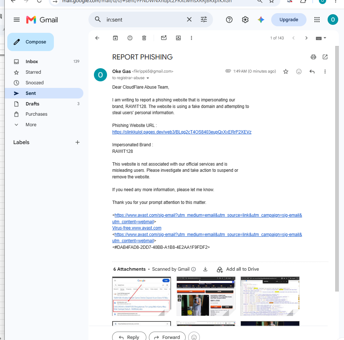The image size is (344, 340).
Task: Click sender name Oke Gas
Action: pyautogui.click(x=122, y=71)
